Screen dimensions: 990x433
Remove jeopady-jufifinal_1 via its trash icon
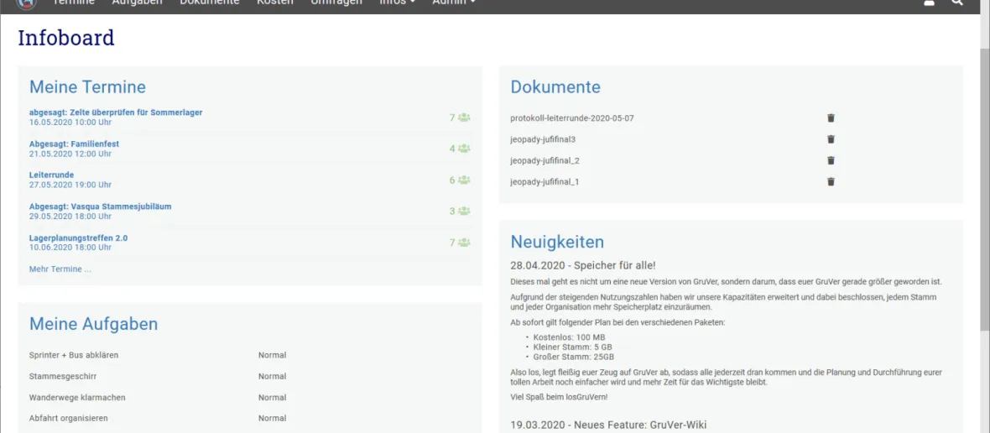pos(831,182)
